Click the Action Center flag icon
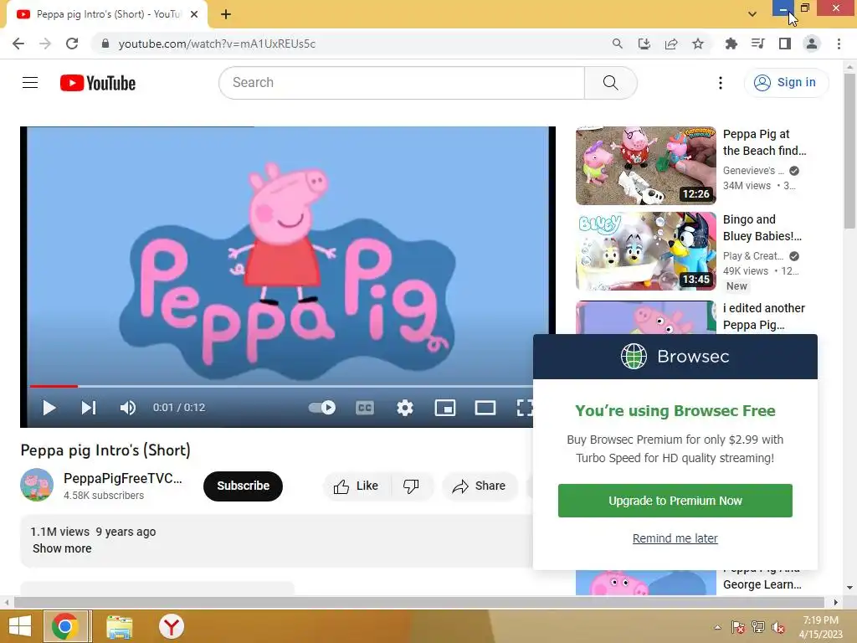 pos(738,627)
